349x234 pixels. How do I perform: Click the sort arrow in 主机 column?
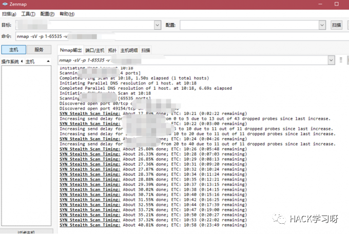(x=48, y=61)
